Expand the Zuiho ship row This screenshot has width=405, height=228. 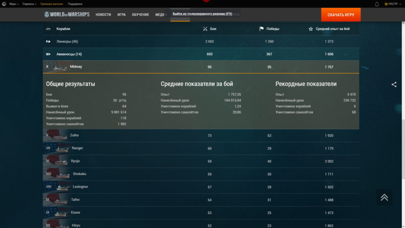pyautogui.click(x=201, y=135)
